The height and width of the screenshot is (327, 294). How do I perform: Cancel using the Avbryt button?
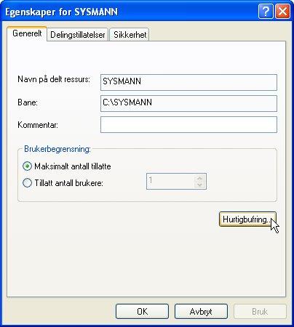click(201, 311)
